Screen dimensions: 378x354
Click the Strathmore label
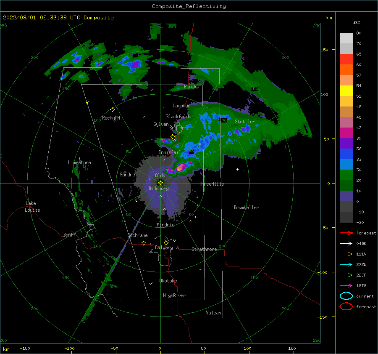pos(204,249)
